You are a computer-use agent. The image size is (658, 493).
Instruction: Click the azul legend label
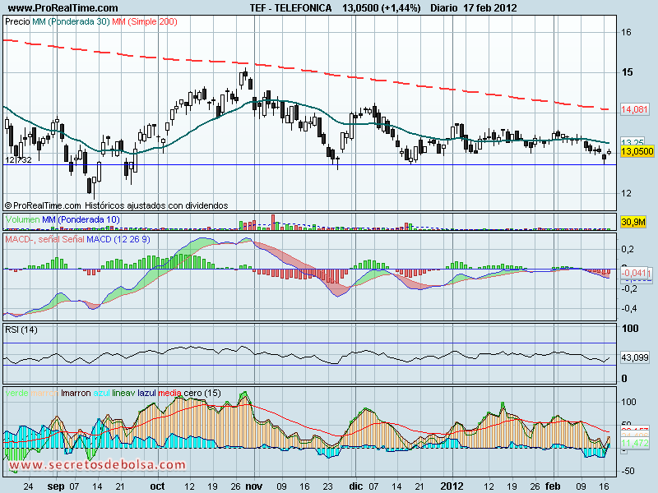pos(101,393)
